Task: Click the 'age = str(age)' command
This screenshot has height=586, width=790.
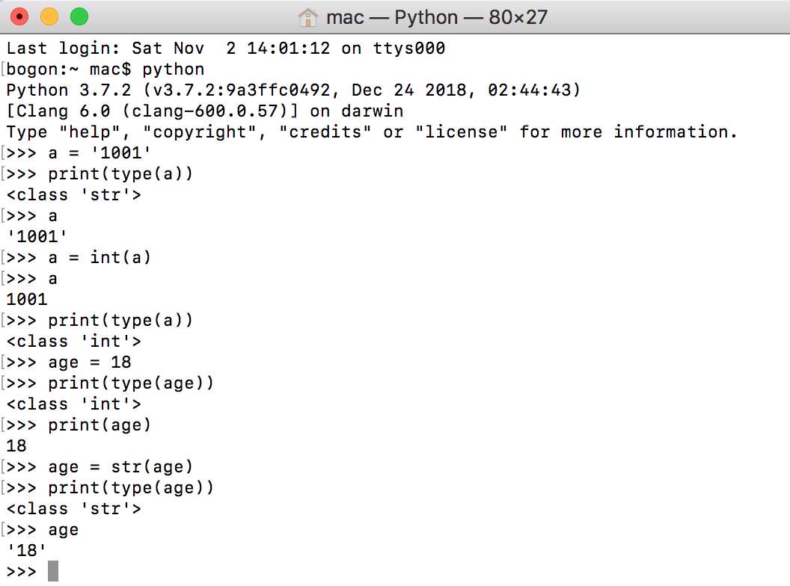Action: [x=99, y=467]
